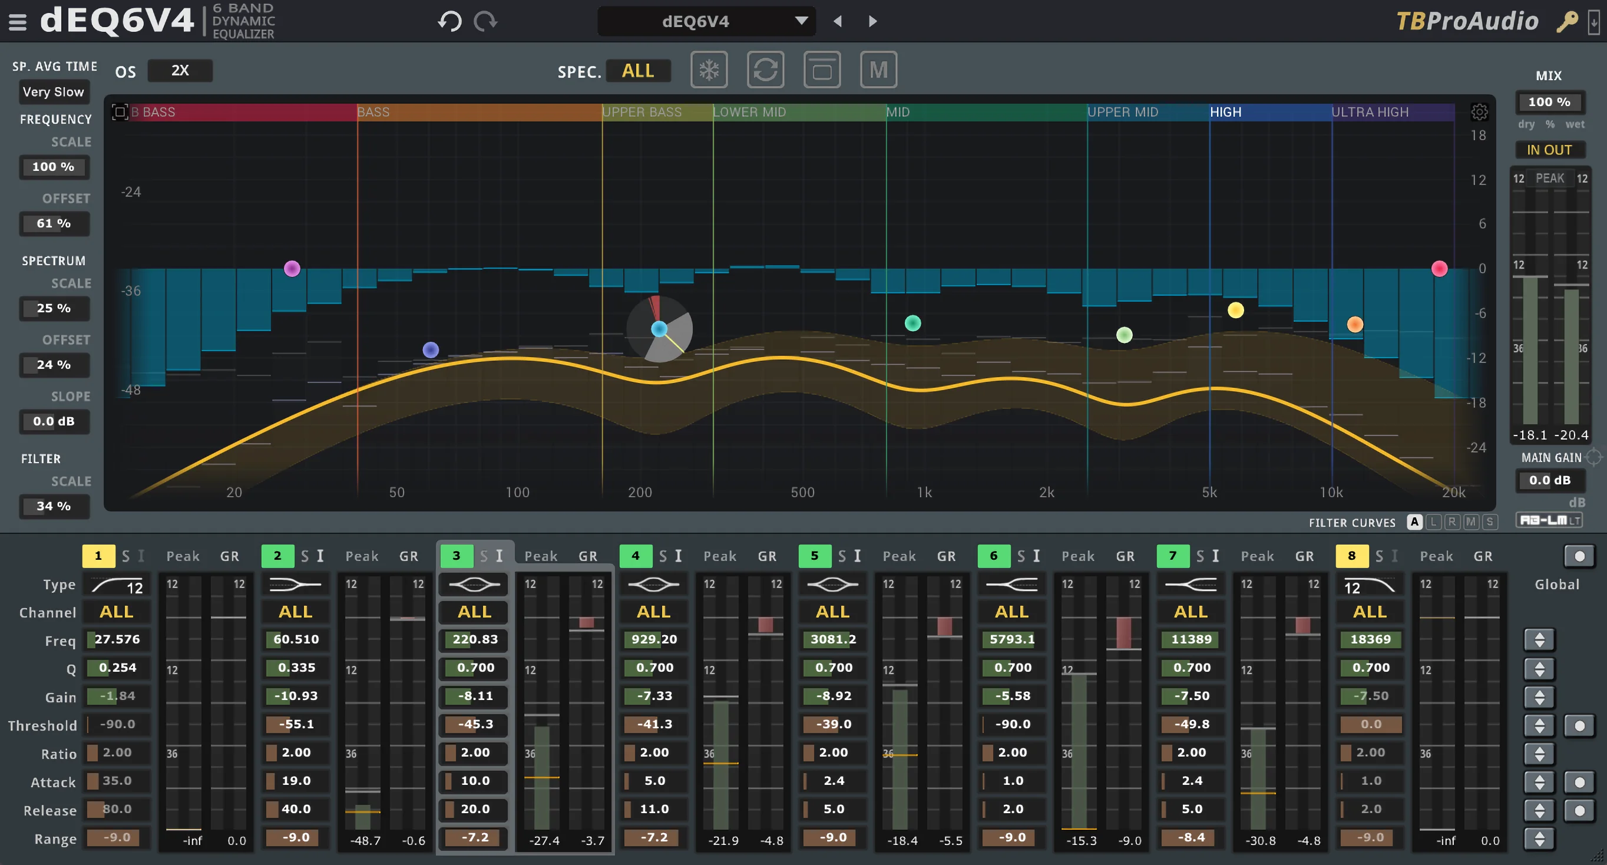Viewport: 1607px width, 865px height.
Task: Click the Freq value field of band 5
Action: click(x=832, y=639)
